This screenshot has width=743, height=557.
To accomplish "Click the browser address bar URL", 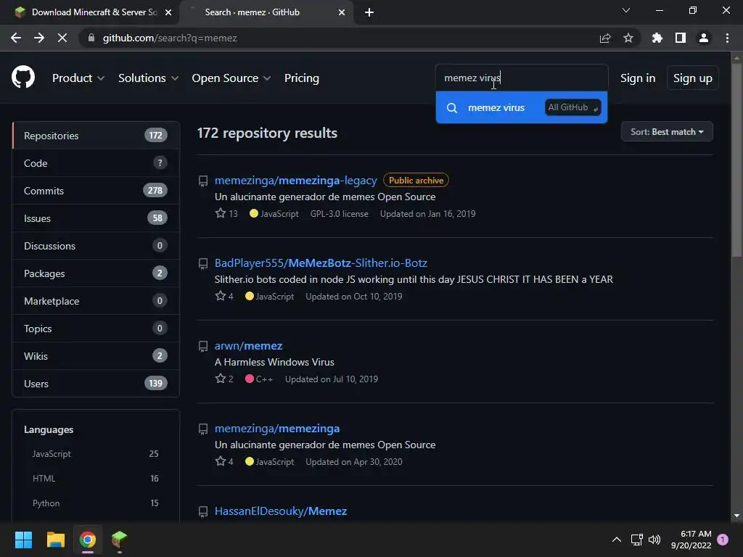I will (170, 38).
